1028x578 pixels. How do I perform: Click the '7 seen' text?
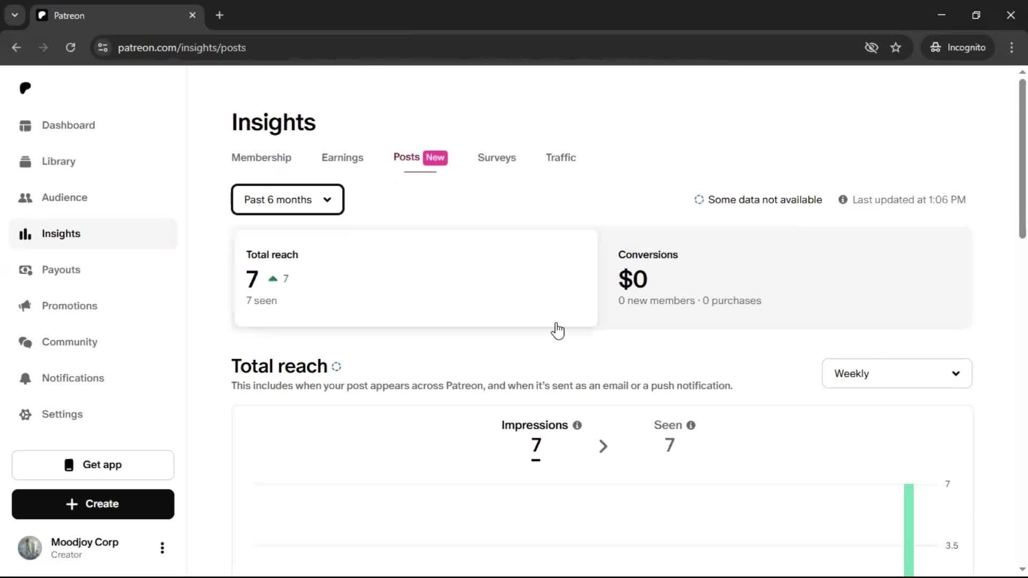coord(261,301)
